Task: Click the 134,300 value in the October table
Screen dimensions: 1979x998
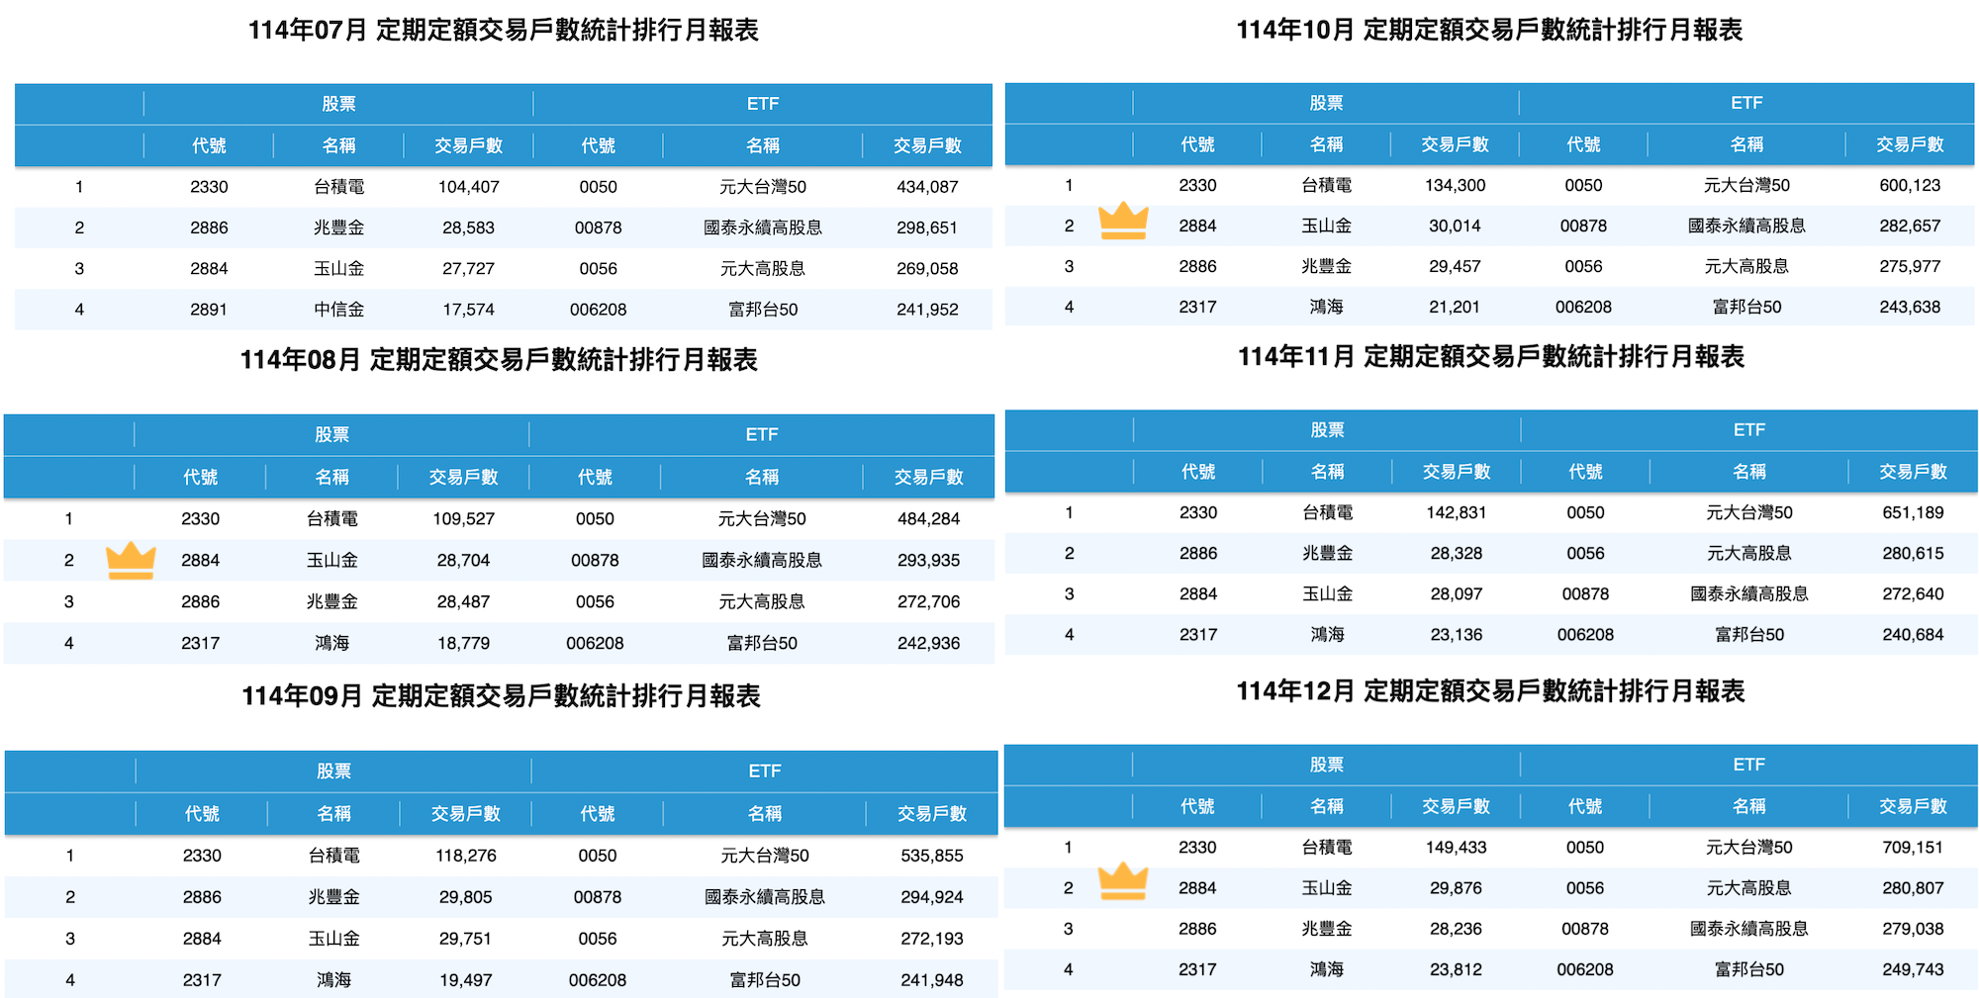Action: [1455, 185]
